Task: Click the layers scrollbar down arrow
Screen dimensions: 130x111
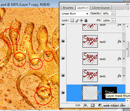Action: pos(128,101)
